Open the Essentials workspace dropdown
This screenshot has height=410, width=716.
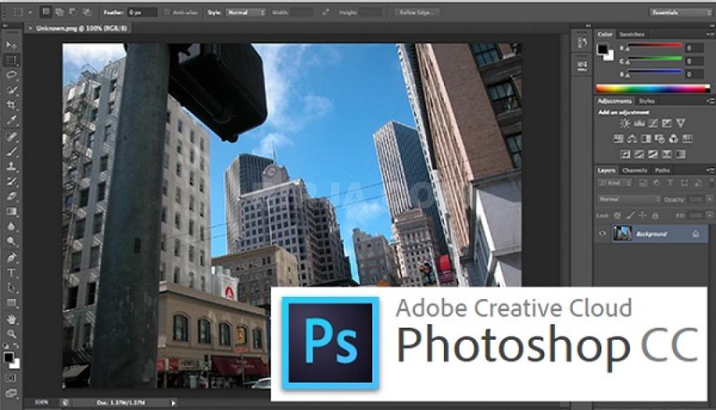click(x=679, y=12)
